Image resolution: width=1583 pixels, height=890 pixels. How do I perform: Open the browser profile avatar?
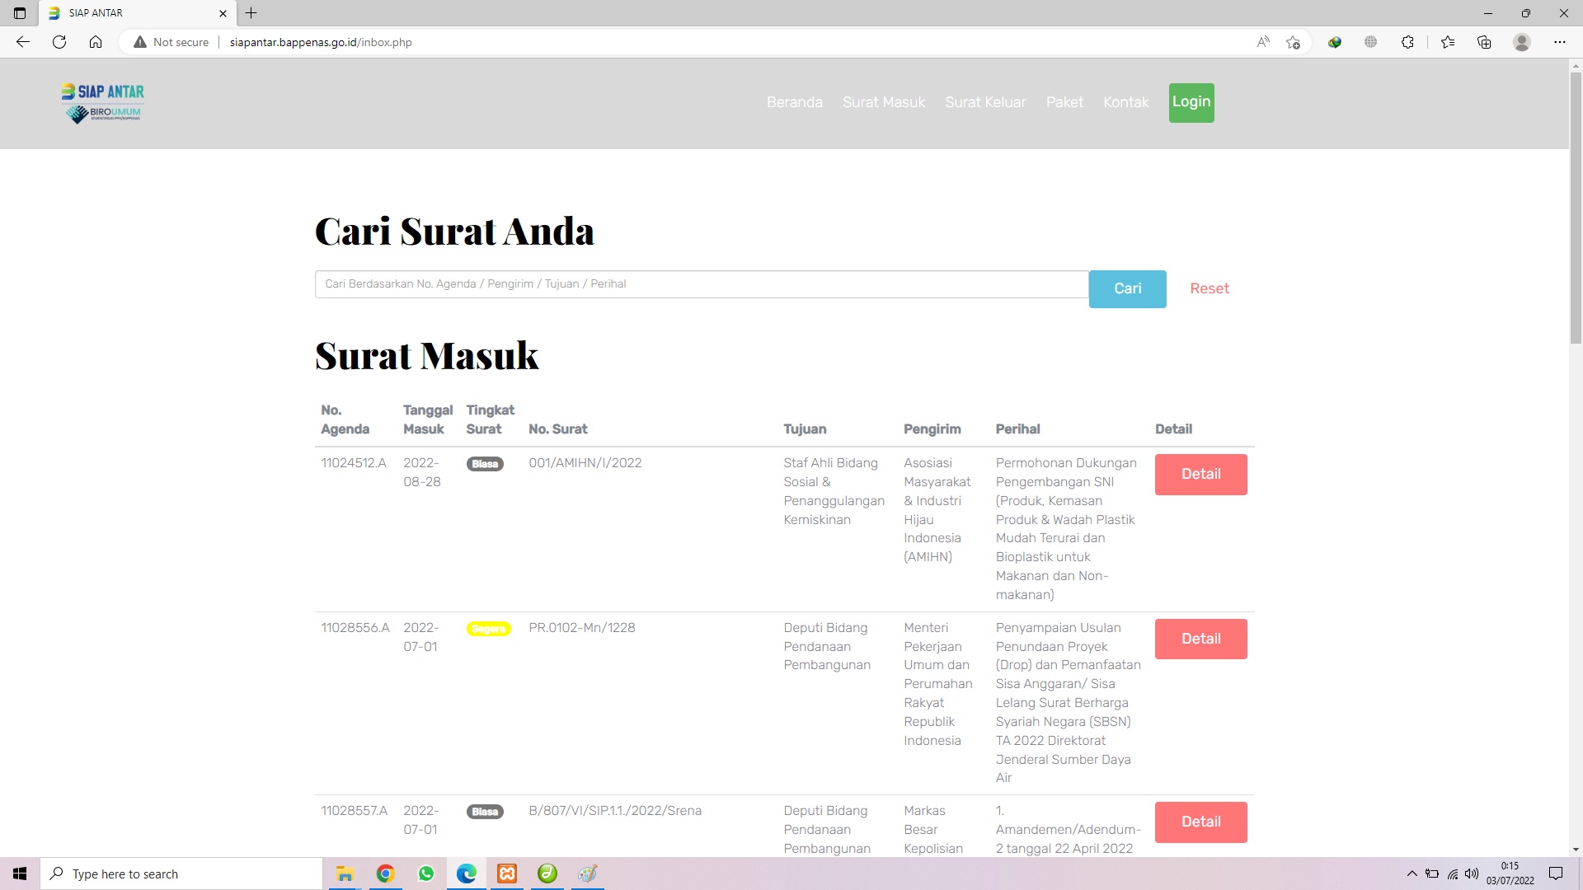(1522, 42)
